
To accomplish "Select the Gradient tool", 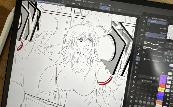I will 131,101.
